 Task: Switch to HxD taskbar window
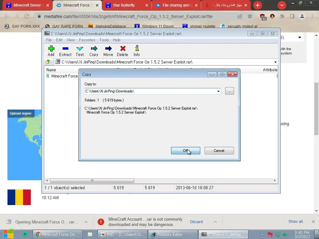click(122, 234)
